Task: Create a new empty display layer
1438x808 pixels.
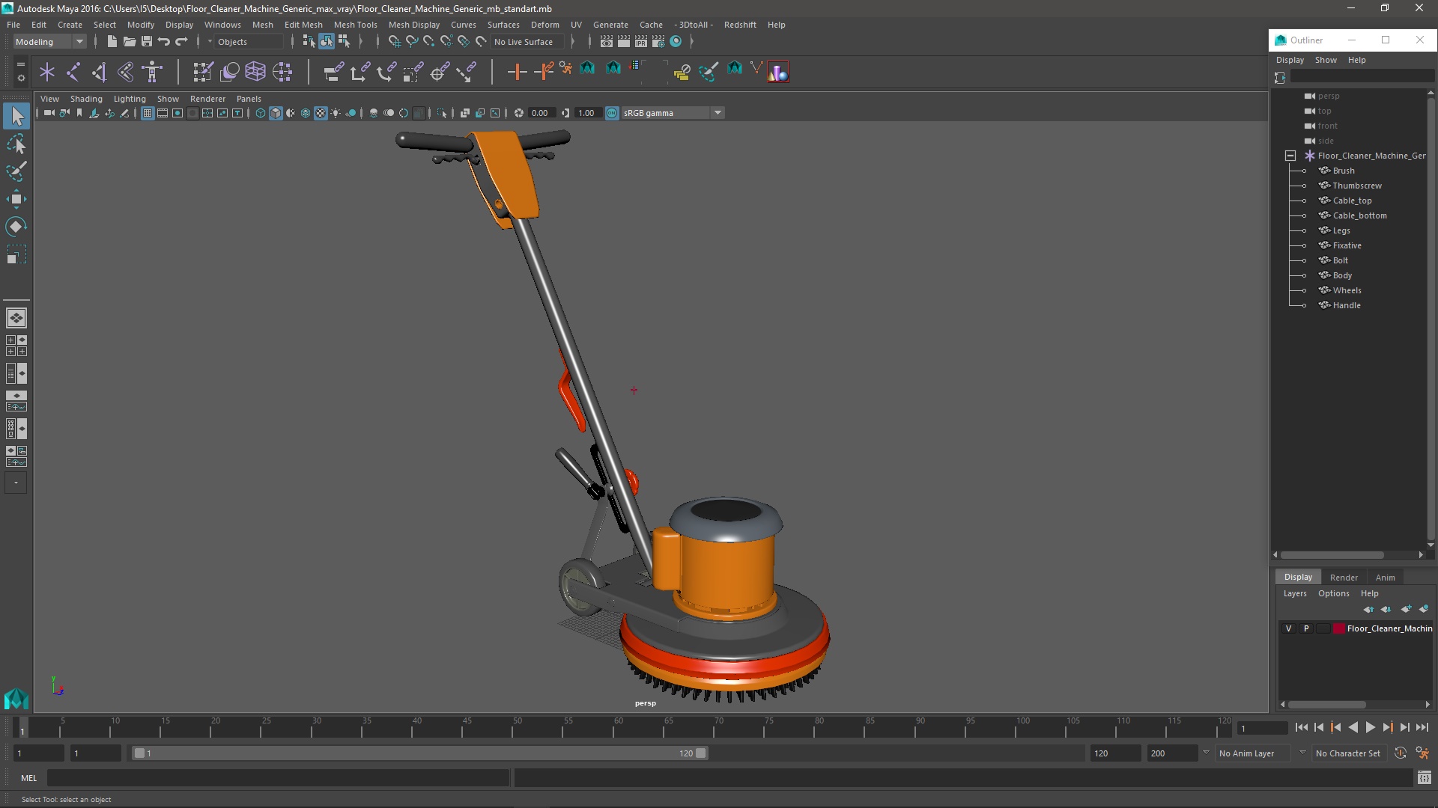Action: (1406, 609)
